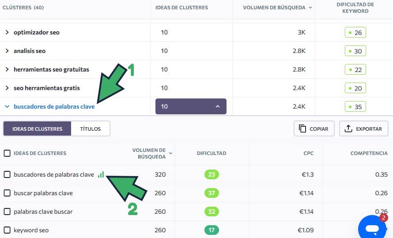The width and height of the screenshot is (393, 238).
Task: Expand the 'herramientas seo gratuitas' cluster
Action: (7, 69)
